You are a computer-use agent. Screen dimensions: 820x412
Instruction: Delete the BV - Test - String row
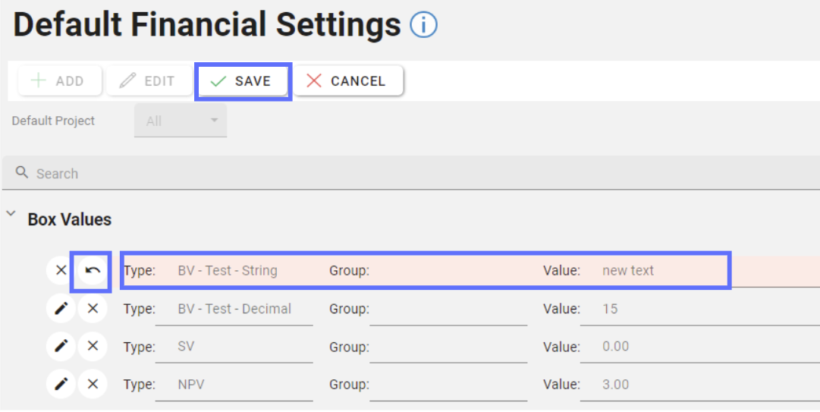point(61,271)
